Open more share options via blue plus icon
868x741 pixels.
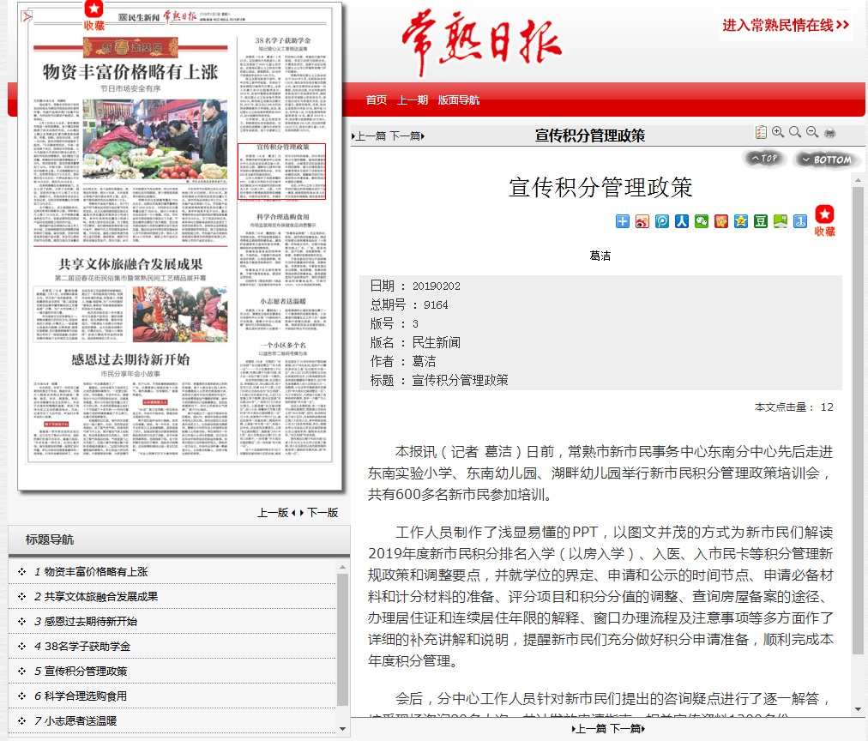623,221
